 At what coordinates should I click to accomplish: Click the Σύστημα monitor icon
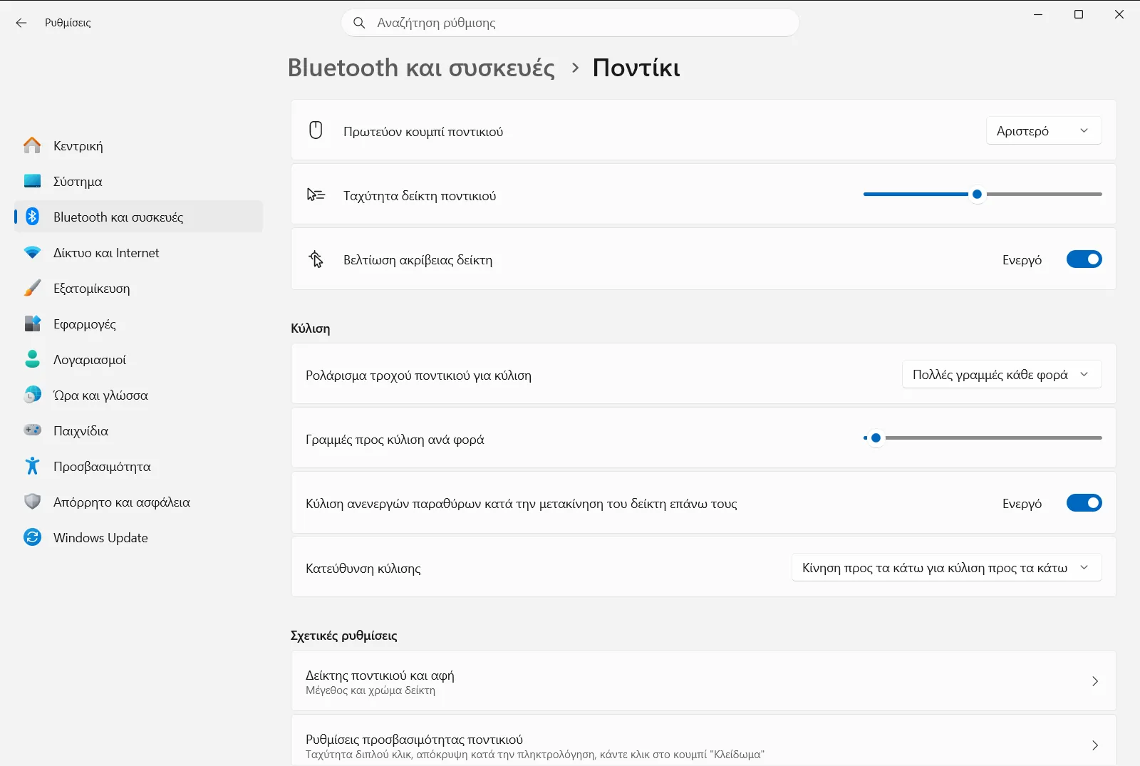32,181
